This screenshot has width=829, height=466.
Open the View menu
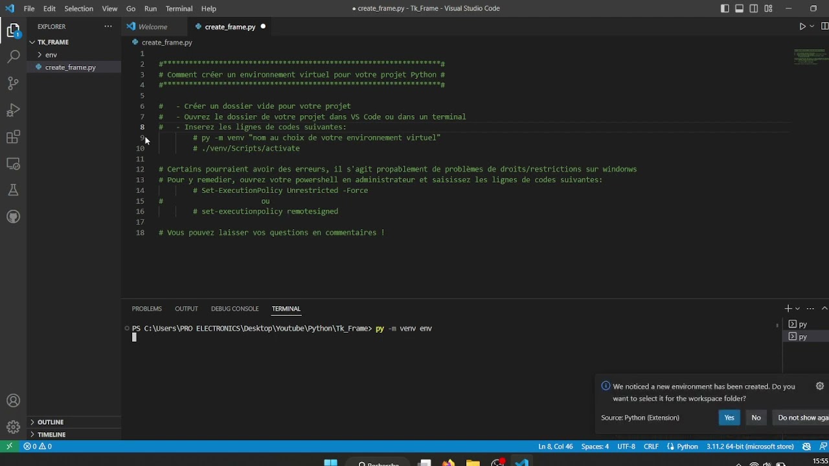tap(109, 8)
